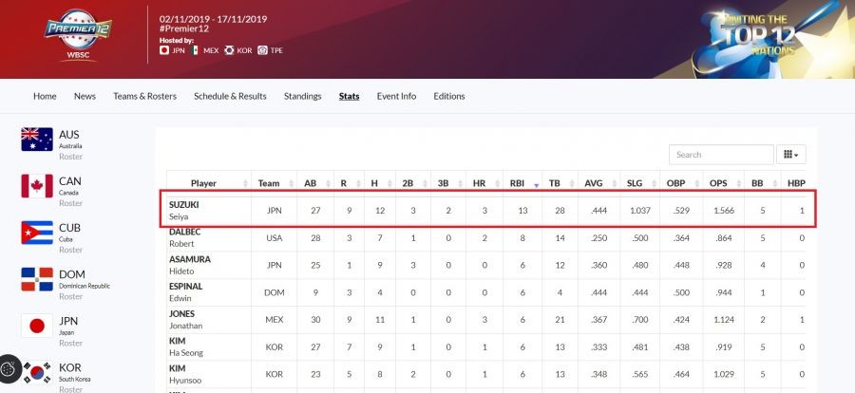The image size is (855, 393).
Task: Click the South Korea flag icon
Action: [38, 372]
